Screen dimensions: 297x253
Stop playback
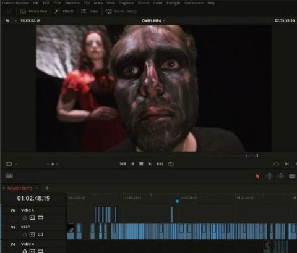[x=141, y=164]
